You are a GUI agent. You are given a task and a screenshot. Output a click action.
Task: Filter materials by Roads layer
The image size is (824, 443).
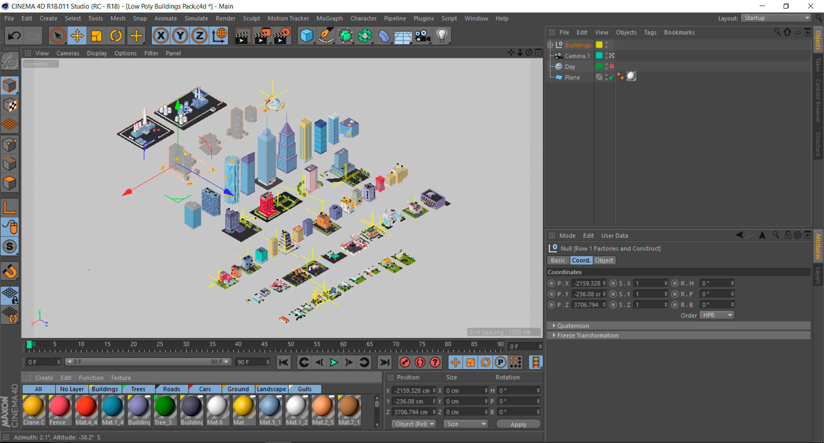172,389
